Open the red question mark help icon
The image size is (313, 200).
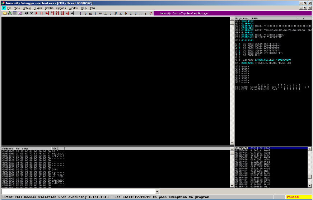tap(150, 13)
